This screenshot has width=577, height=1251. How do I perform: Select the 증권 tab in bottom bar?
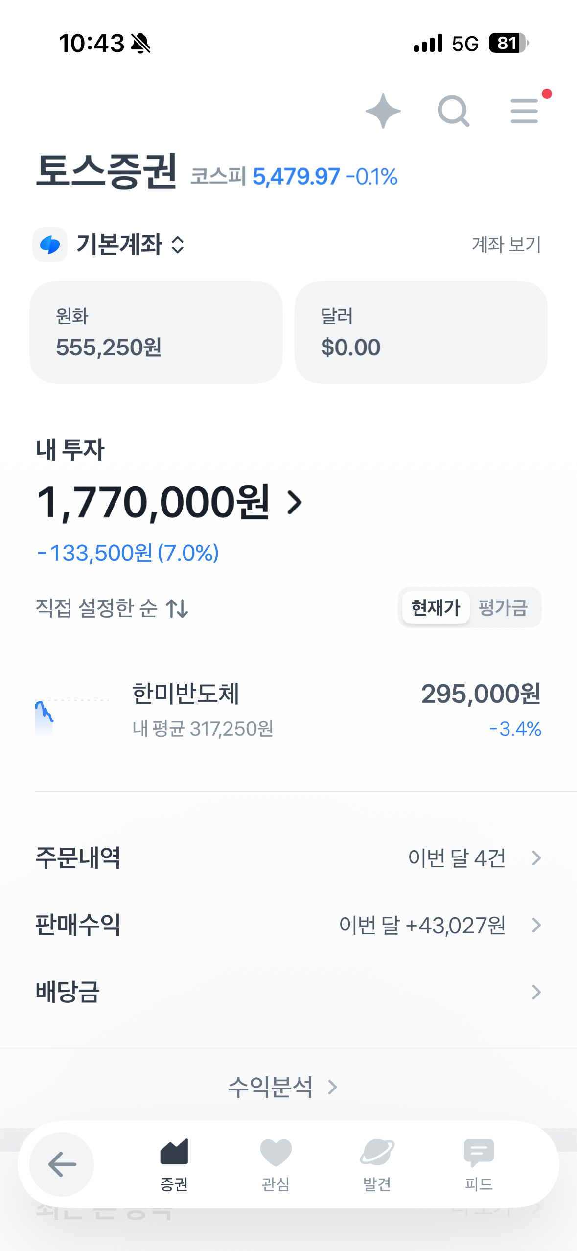tap(174, 1164)
